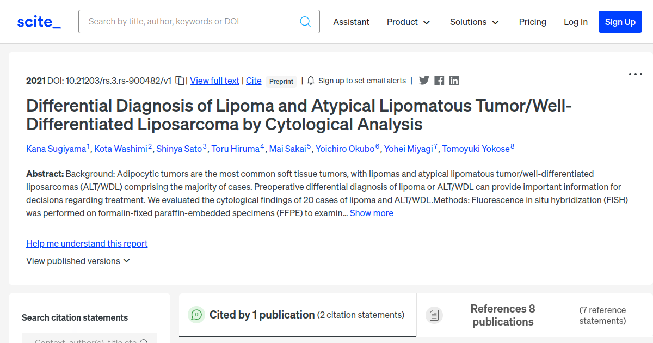Share the report on Twitter
This screenshot has width=653, height=343.
point(424,81)
